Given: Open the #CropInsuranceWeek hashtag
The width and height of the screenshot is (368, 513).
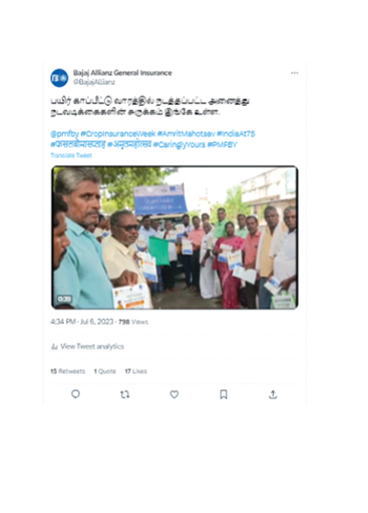Looking at the screenshot, I should 118,134.
